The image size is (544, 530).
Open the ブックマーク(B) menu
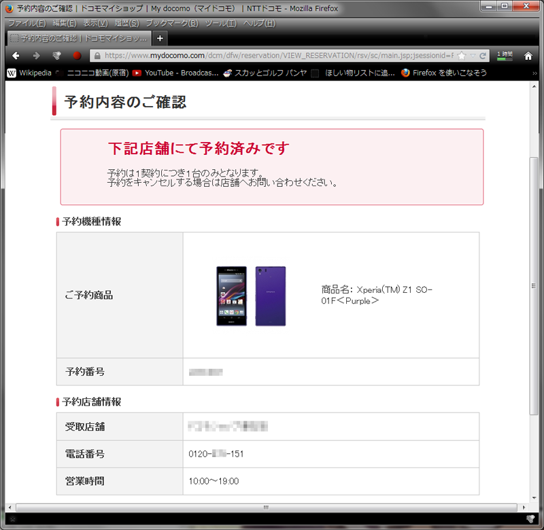[x=172, y=23]
